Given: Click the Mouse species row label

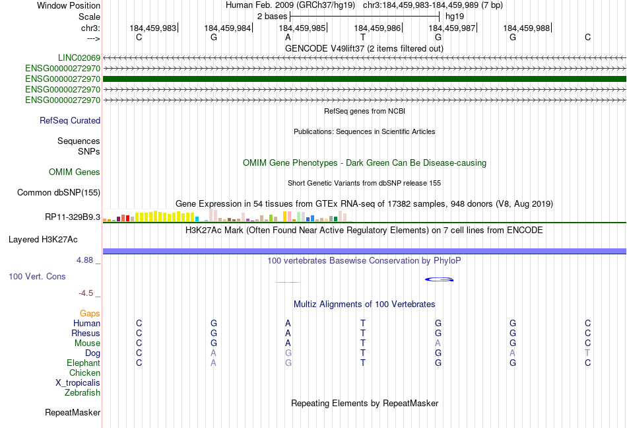Looking at the screenshot, I should click(87, 343).
